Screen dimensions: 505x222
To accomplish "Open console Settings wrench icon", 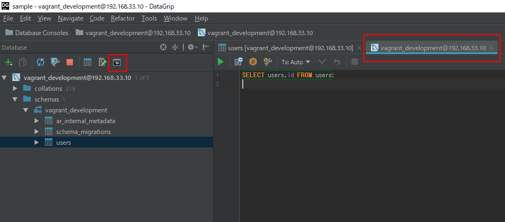I will point(268,62).
